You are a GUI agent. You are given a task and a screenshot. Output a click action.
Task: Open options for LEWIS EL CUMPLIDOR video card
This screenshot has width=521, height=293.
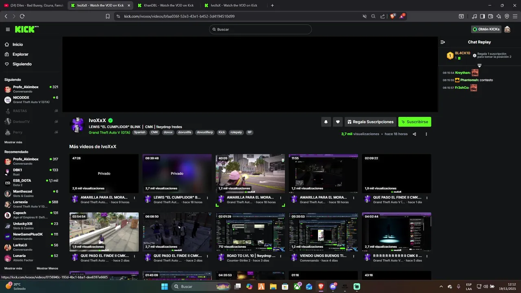pos(207,198)
